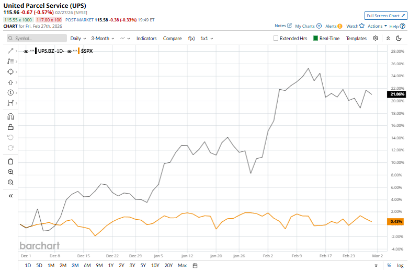Open chart settings gear
Image resolution: width=409 pixels, height=274 pixels.
pos(377,38)
